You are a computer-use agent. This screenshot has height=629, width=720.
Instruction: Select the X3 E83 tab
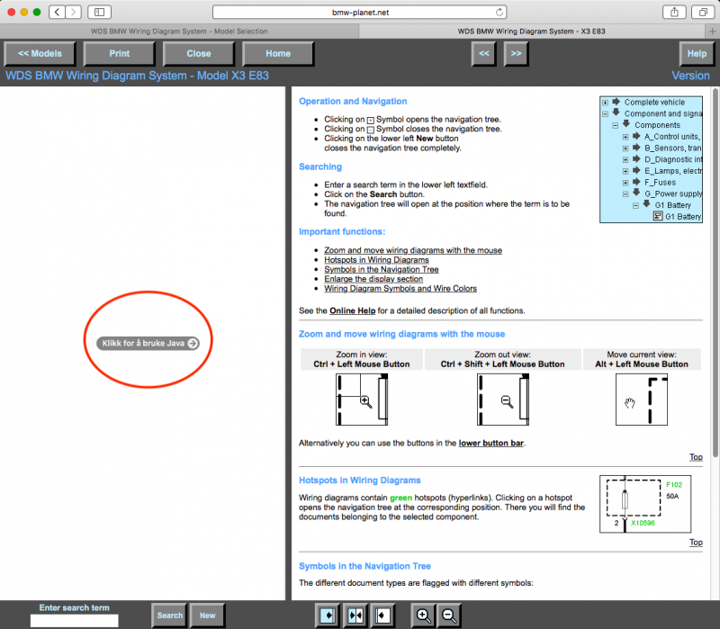click(x=531, y=31)
